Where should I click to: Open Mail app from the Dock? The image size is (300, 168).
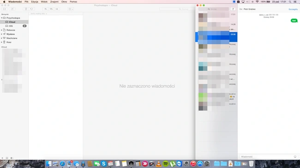[x=69, y=163]
